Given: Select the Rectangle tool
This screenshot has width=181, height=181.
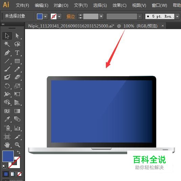Looking at the screenshot, I should point(17,61).
